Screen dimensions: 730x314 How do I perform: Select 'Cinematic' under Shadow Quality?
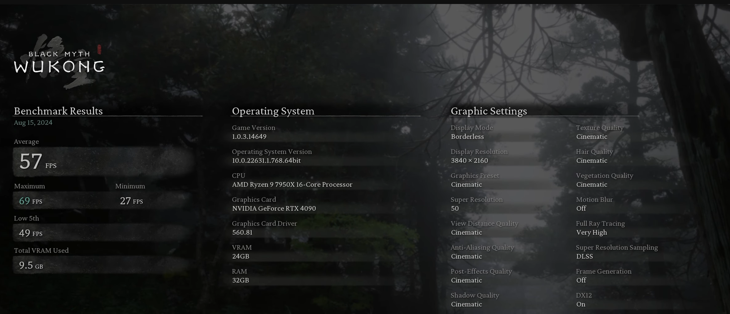point(466,304)
